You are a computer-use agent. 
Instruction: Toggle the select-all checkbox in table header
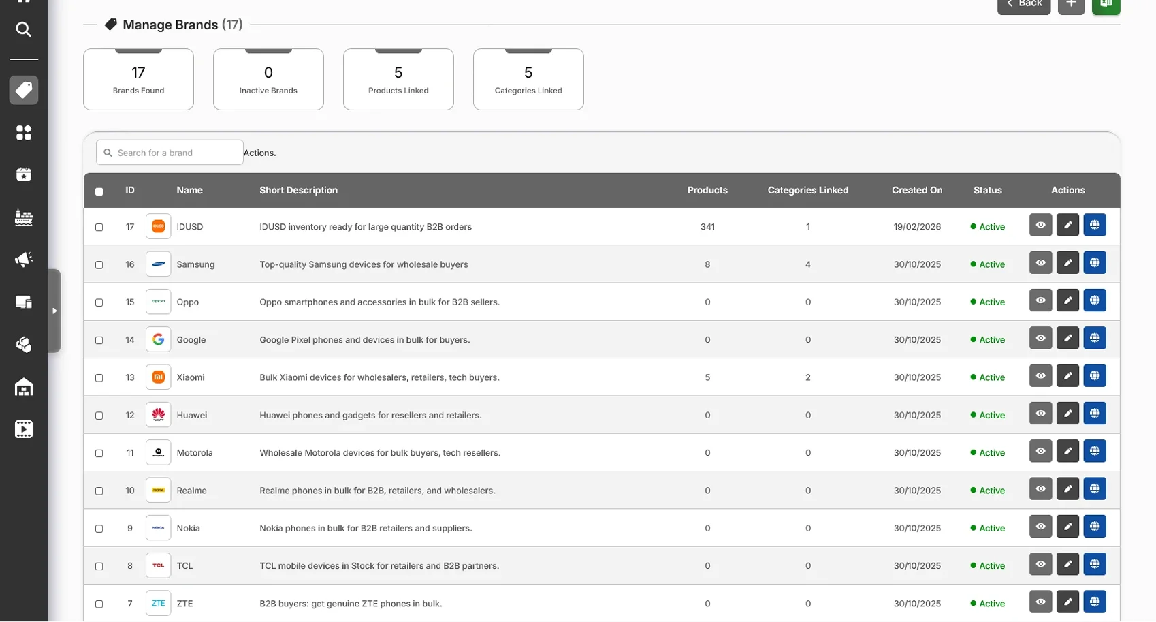99,191
